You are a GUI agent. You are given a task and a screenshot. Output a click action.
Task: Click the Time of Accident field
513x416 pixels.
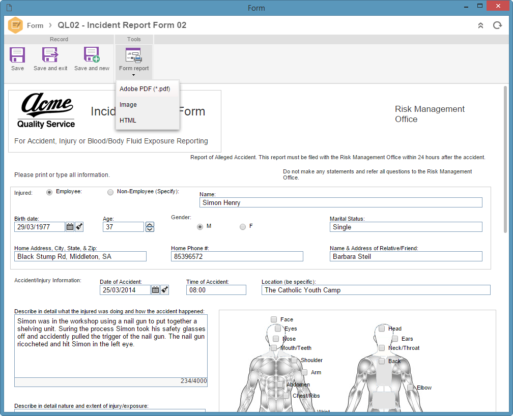[216, 290]
